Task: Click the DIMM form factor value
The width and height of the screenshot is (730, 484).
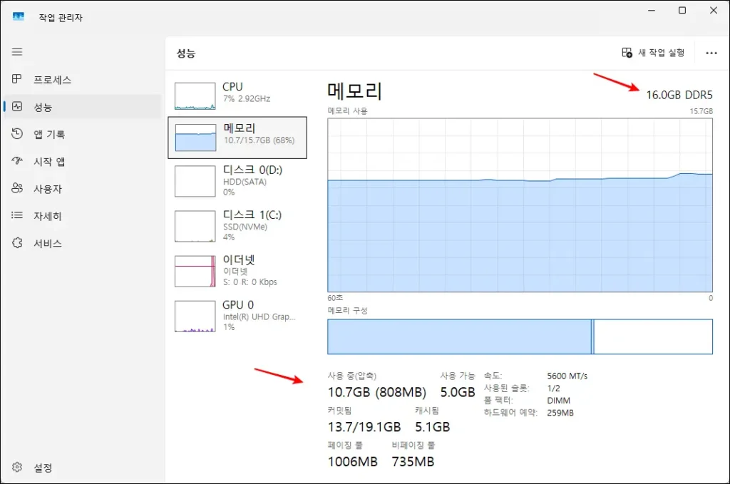Action: click(559, 400)
